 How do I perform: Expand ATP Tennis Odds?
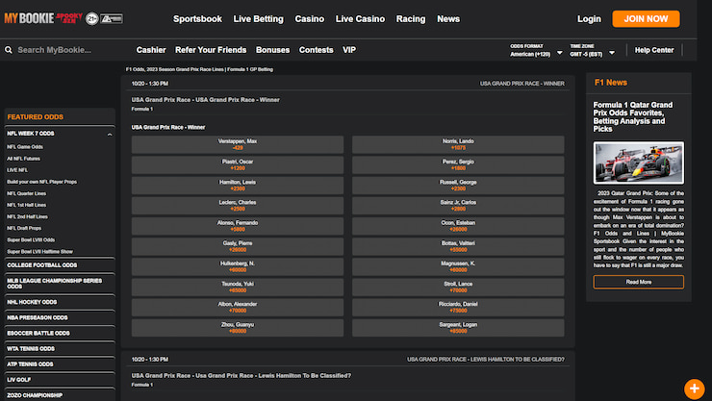60,363
